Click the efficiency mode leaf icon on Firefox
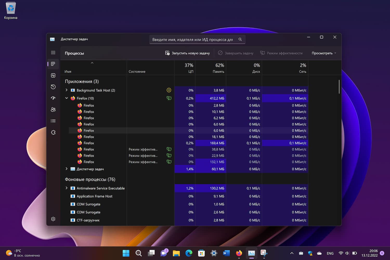 pos(169,98)
